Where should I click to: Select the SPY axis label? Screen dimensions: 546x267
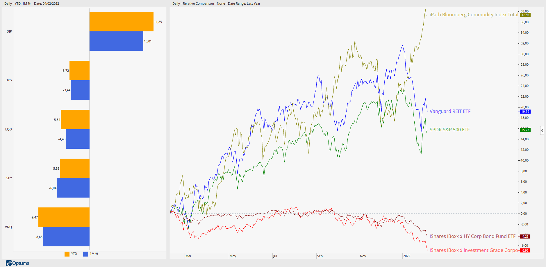point(9,178)
